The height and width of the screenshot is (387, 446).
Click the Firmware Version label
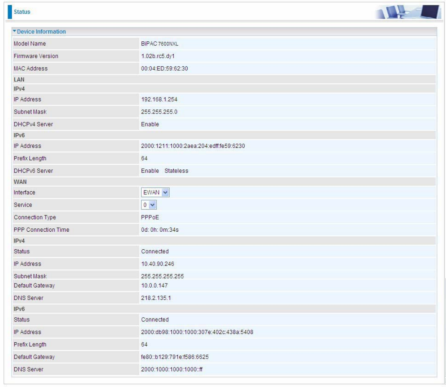(x=36, y=56)
